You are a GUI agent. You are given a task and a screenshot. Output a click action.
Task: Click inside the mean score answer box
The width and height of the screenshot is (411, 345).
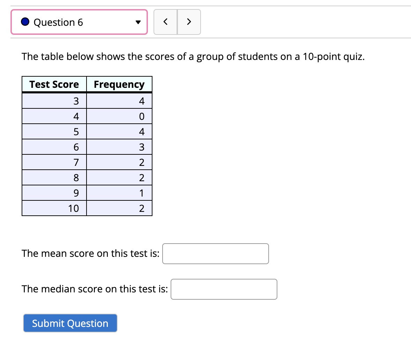point(215,254)
